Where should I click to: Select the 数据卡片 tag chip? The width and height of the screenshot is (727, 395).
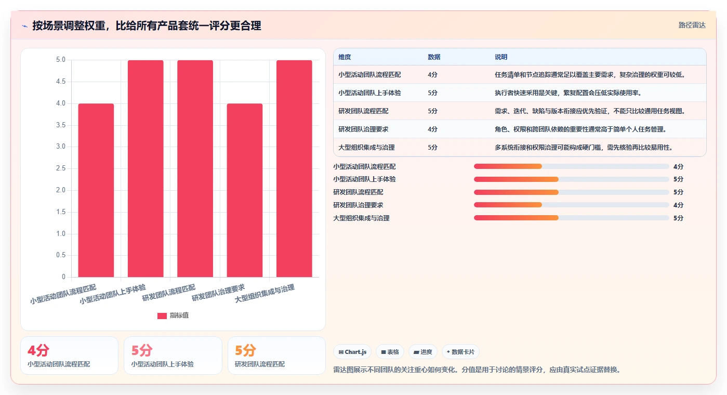(460, 352)
